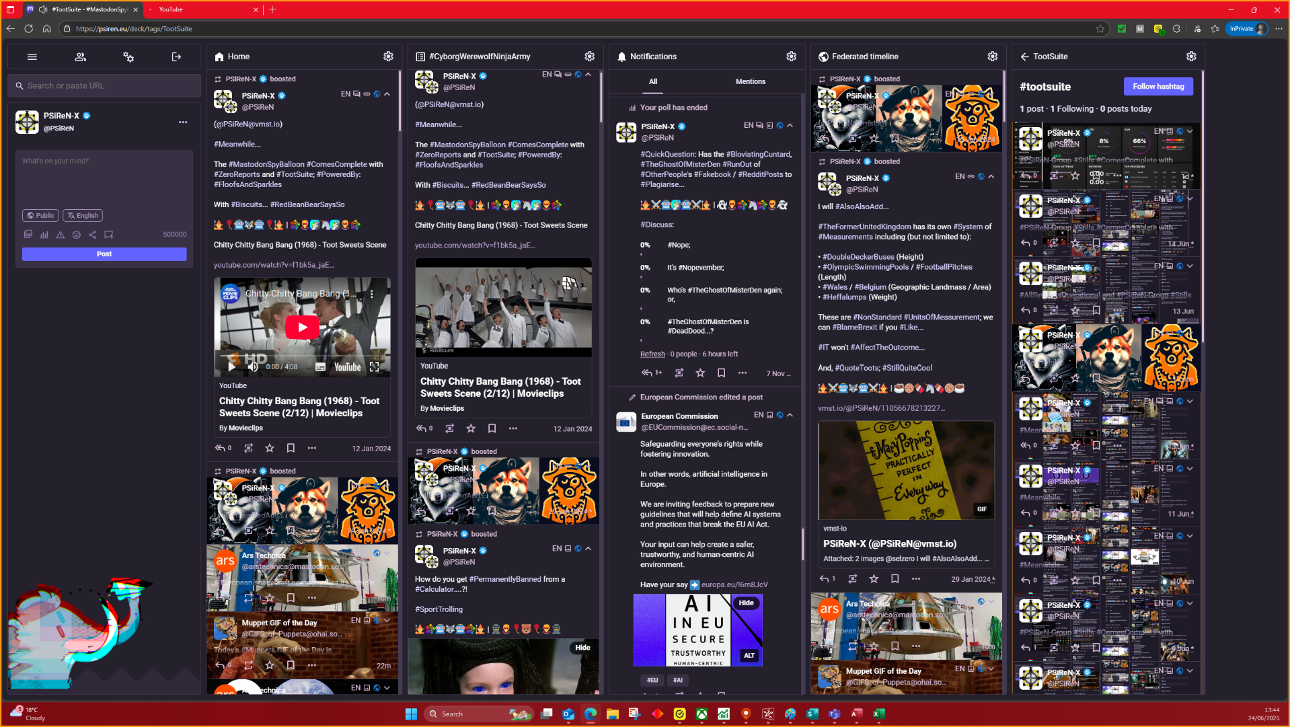The height and width of the screenshot is (727, 1290).
Task: Favourite the Chitty Chitty post in Home column
Action: (270, 448)
